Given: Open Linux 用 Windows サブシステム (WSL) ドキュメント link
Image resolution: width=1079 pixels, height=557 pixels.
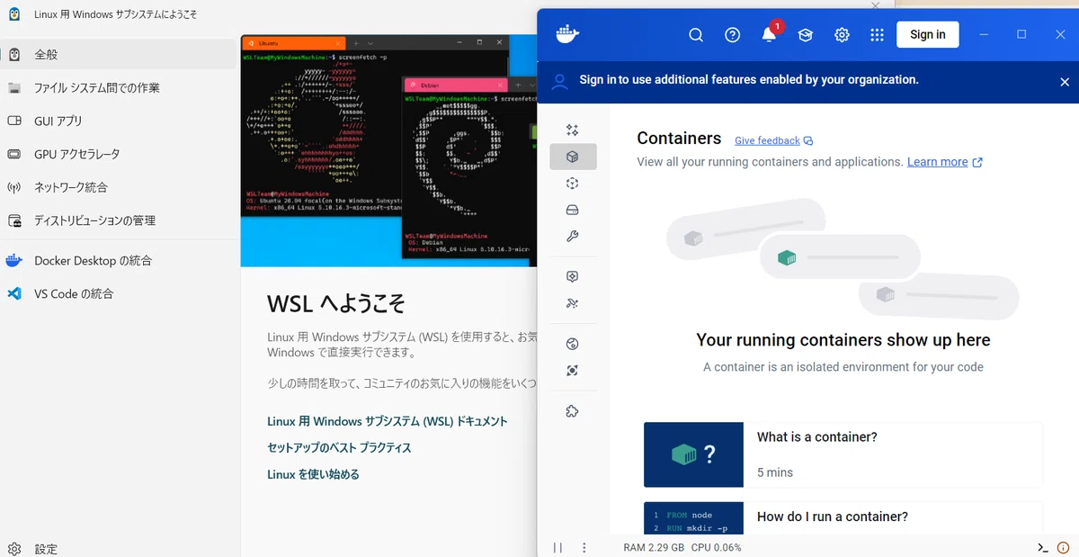Looking at the screenshot, I should pos(388,421).
